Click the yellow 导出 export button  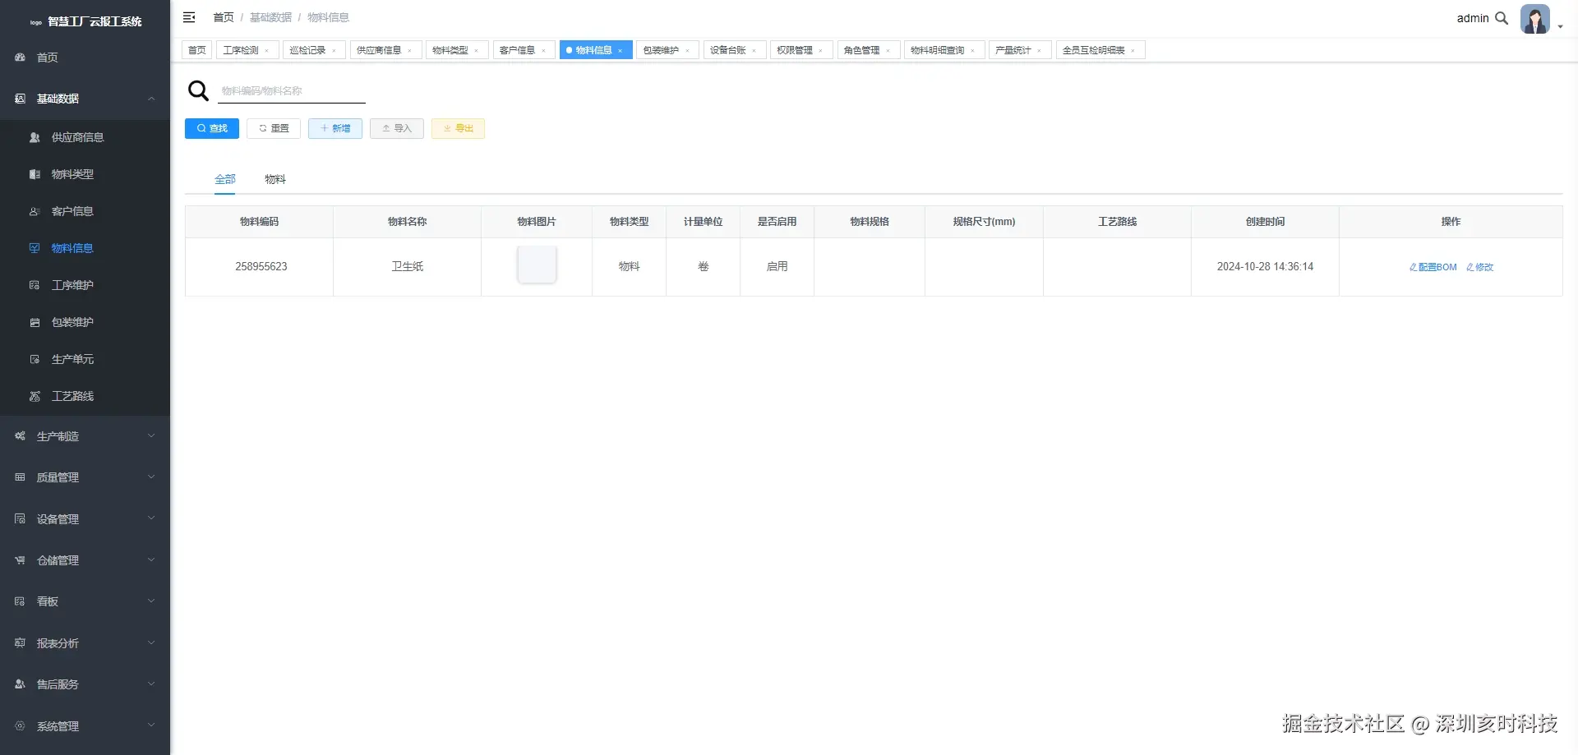coord(459,129)
